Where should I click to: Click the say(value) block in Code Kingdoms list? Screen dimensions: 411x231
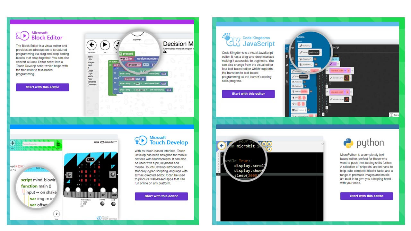(x=299, y=110)
